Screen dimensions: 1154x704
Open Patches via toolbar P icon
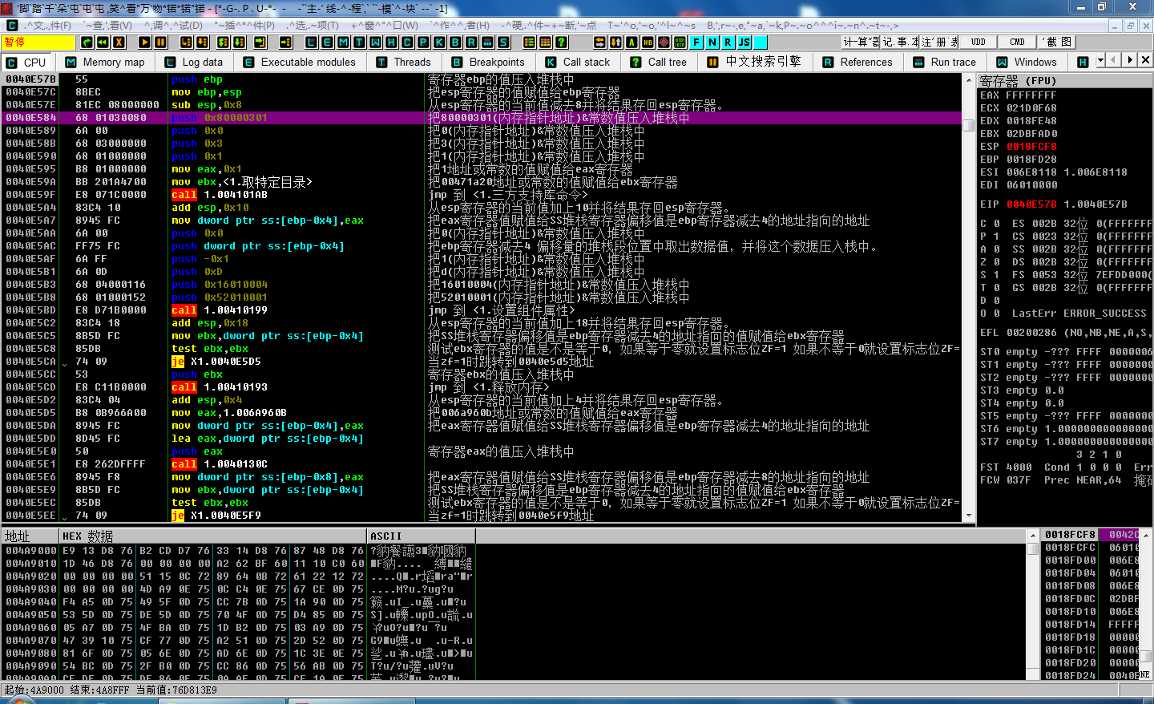coord(423,42)
